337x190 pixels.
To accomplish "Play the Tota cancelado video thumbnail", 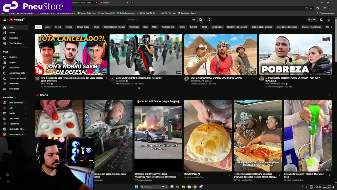I will (x=71, y=54).
